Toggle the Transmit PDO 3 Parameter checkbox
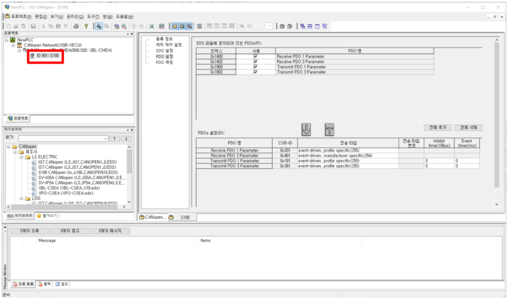 256,72
